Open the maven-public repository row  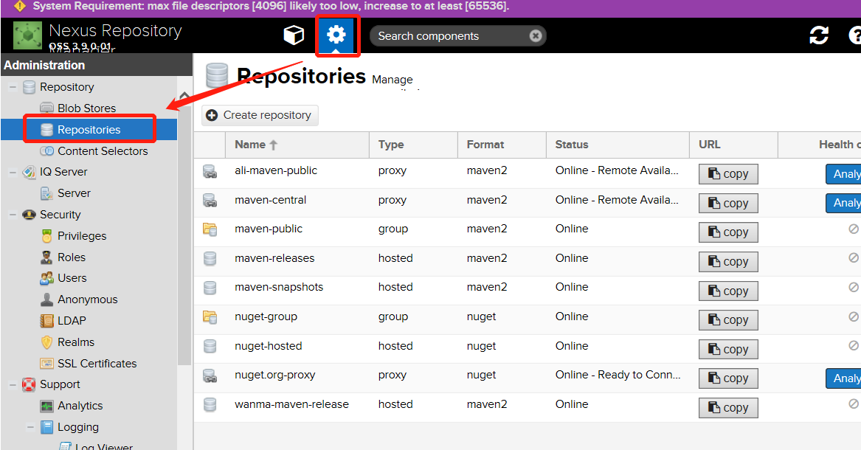527,232
